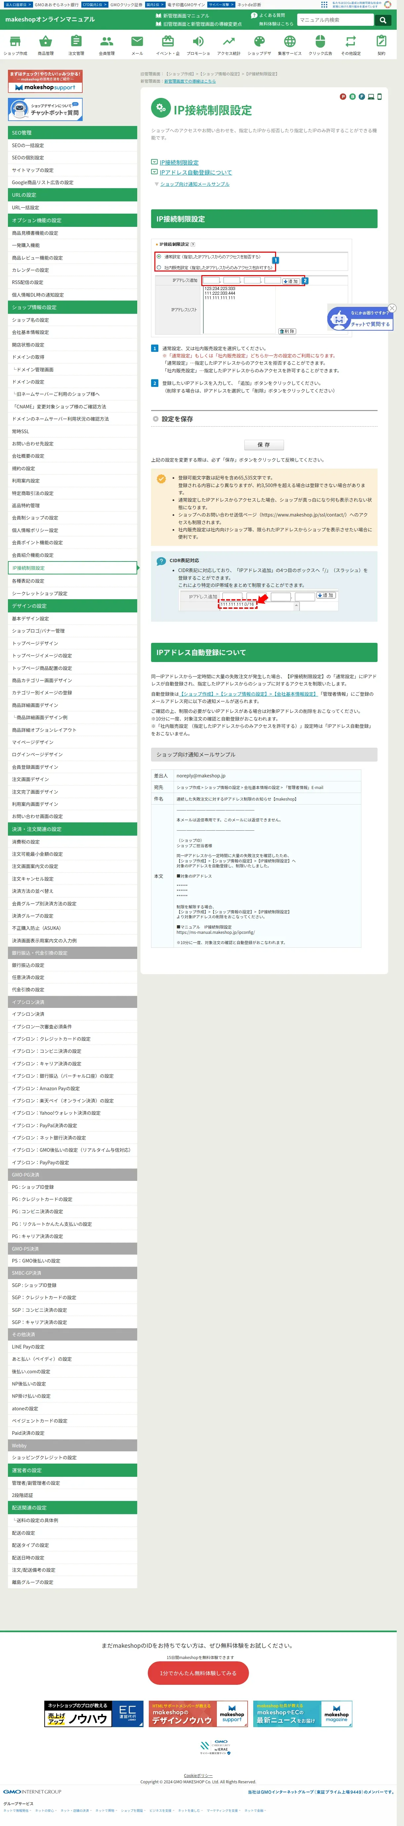Image resolution: width=404 pixels, height=1826 pixels.
Task: Select デザインの設定 sidebar header
Action: click(72, 606)
